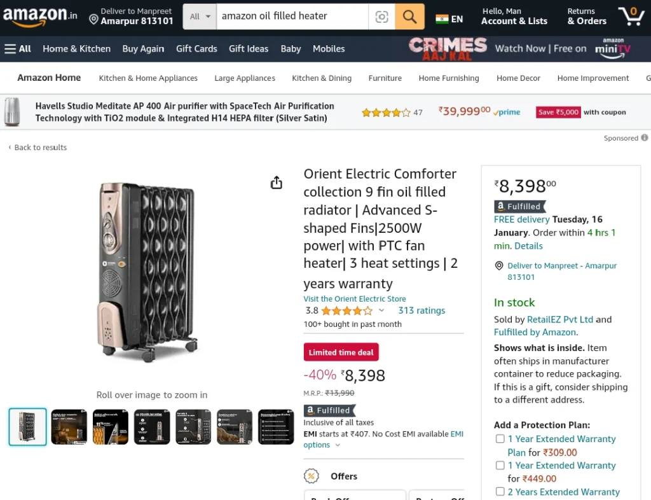This screenshot has width=651, height=500.
Task: Check 1 Year Extended Warranty for ₹449.00
Action: point(500,466)
